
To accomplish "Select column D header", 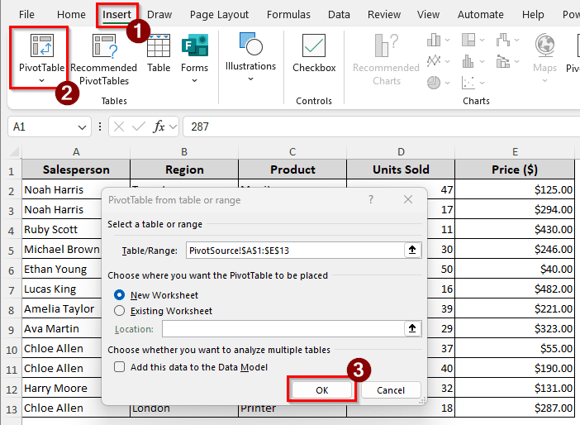I will pyautogui.click(x=401, y=152).
